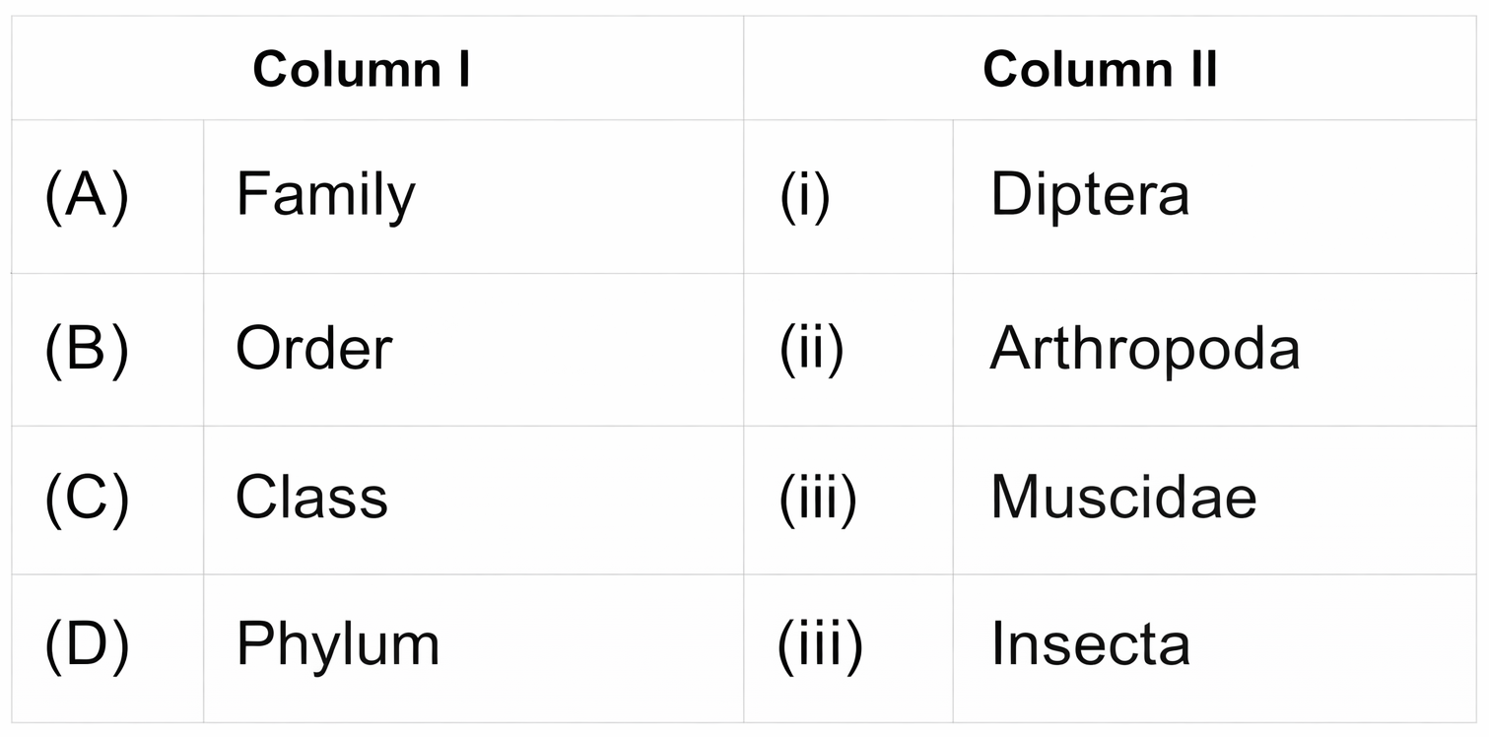
Task: Click the Class cell
Action: [311, 498]
